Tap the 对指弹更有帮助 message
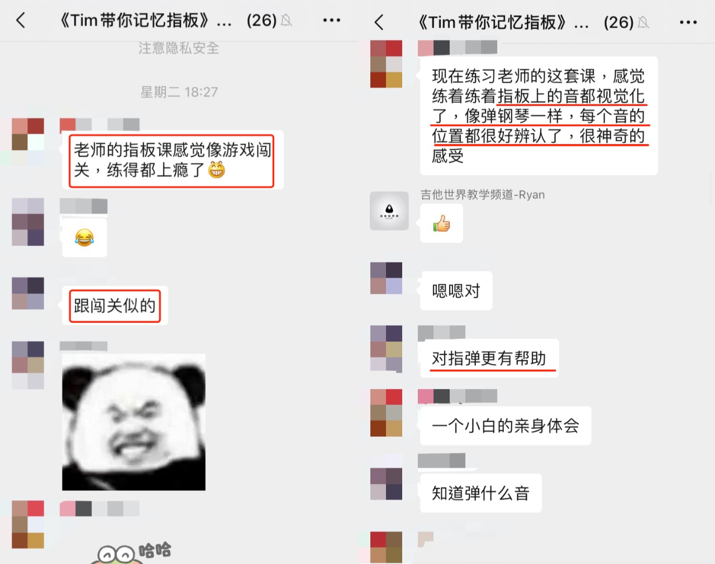Image resolution: width=715 pixels, height=564 pixels. click(x=489, y=359)
